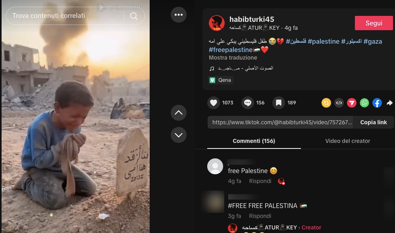Save video with the bookmark icon
The image size is (395, 233).
[279, 103]
